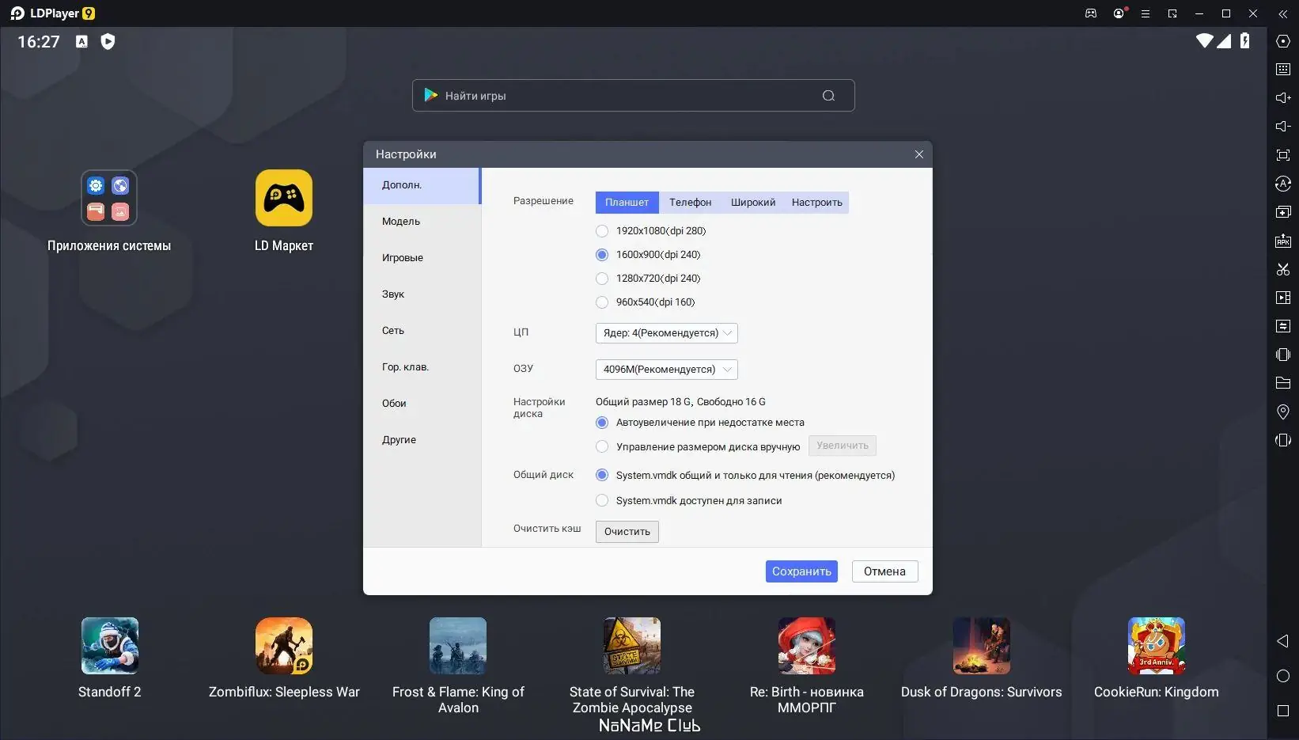Launch Dusk of Dragons: Survivors
Image resolution: width=1299 pixels, height=740 pixels.
pos(982,646)
